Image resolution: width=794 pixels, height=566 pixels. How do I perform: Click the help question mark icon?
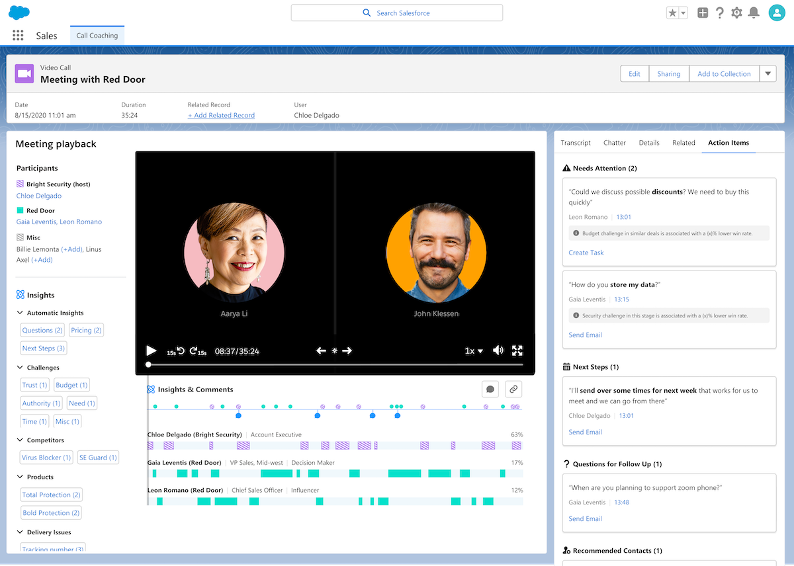[x=720, y=12]
